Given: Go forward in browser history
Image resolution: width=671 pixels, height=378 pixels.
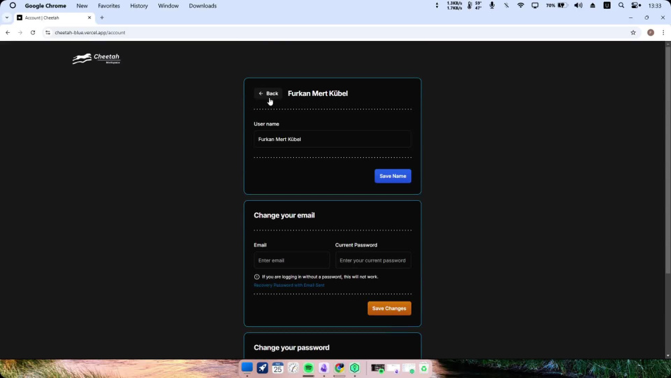Looking at the screenshot, I should 20,32.
